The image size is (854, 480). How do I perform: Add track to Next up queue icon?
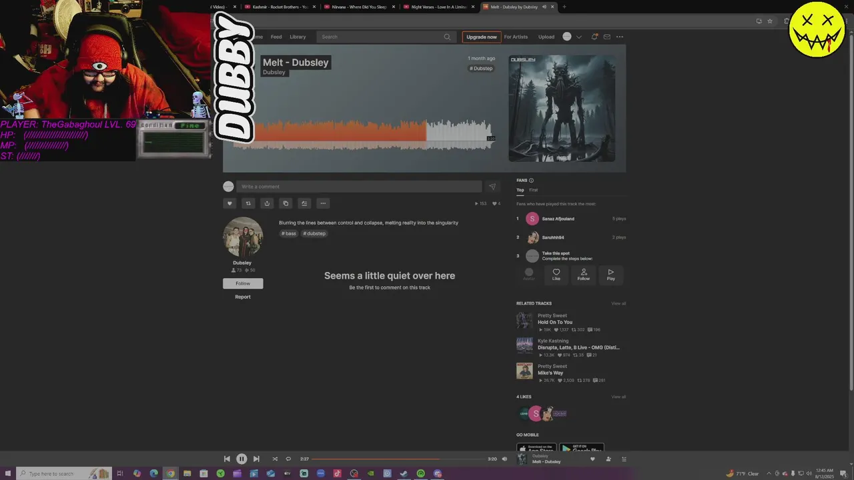304,203
